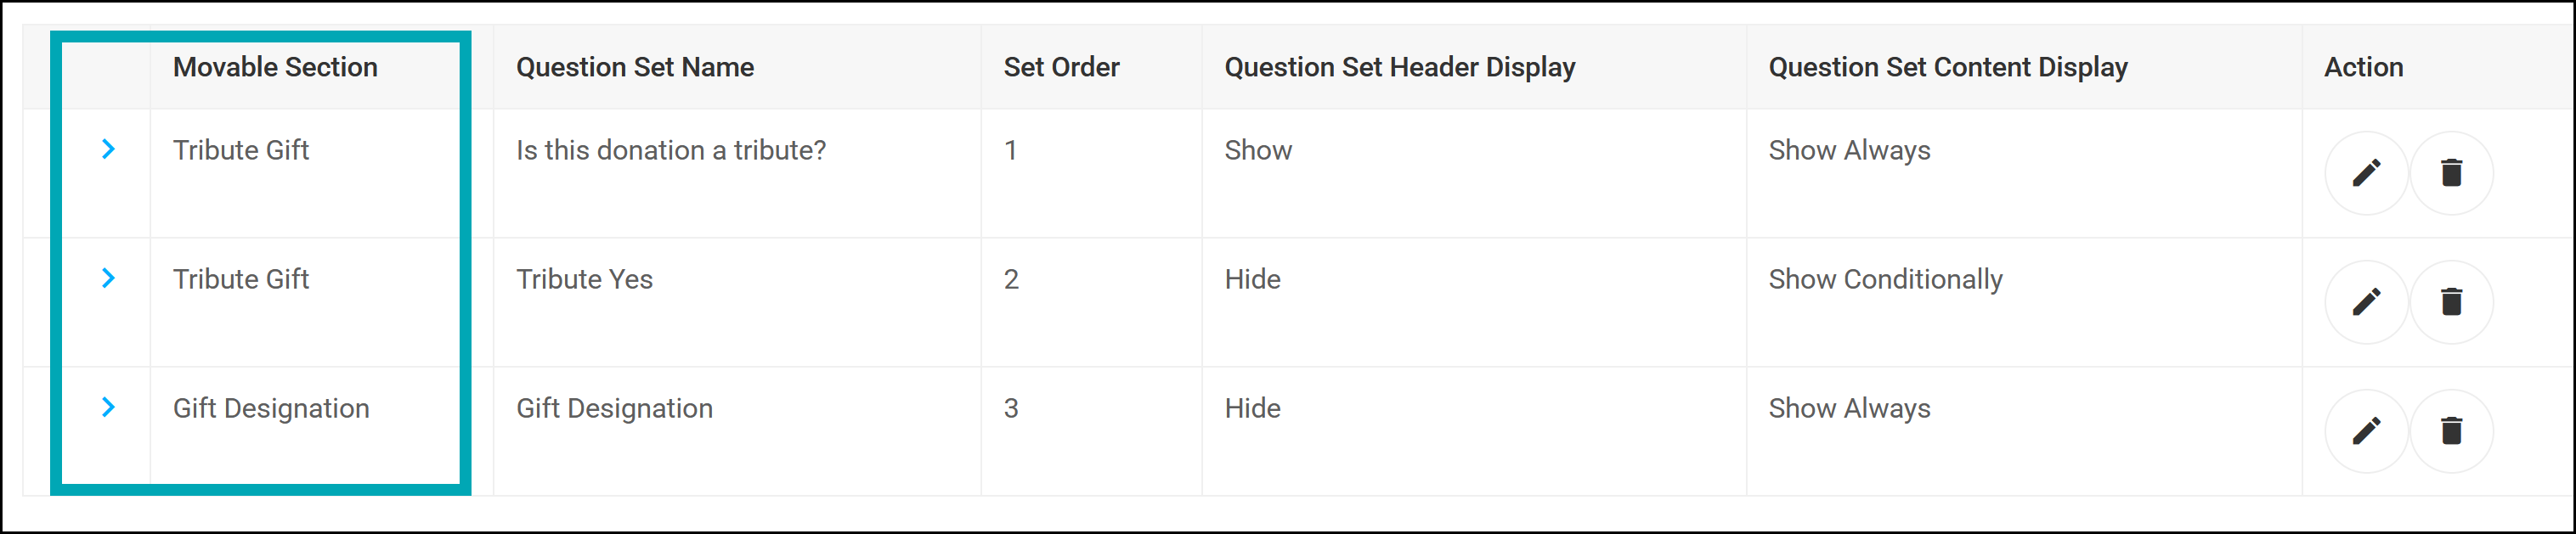Expand the first Tribute Gift row
This screenshot has height=534, width=2576.
tap(108, 150)
